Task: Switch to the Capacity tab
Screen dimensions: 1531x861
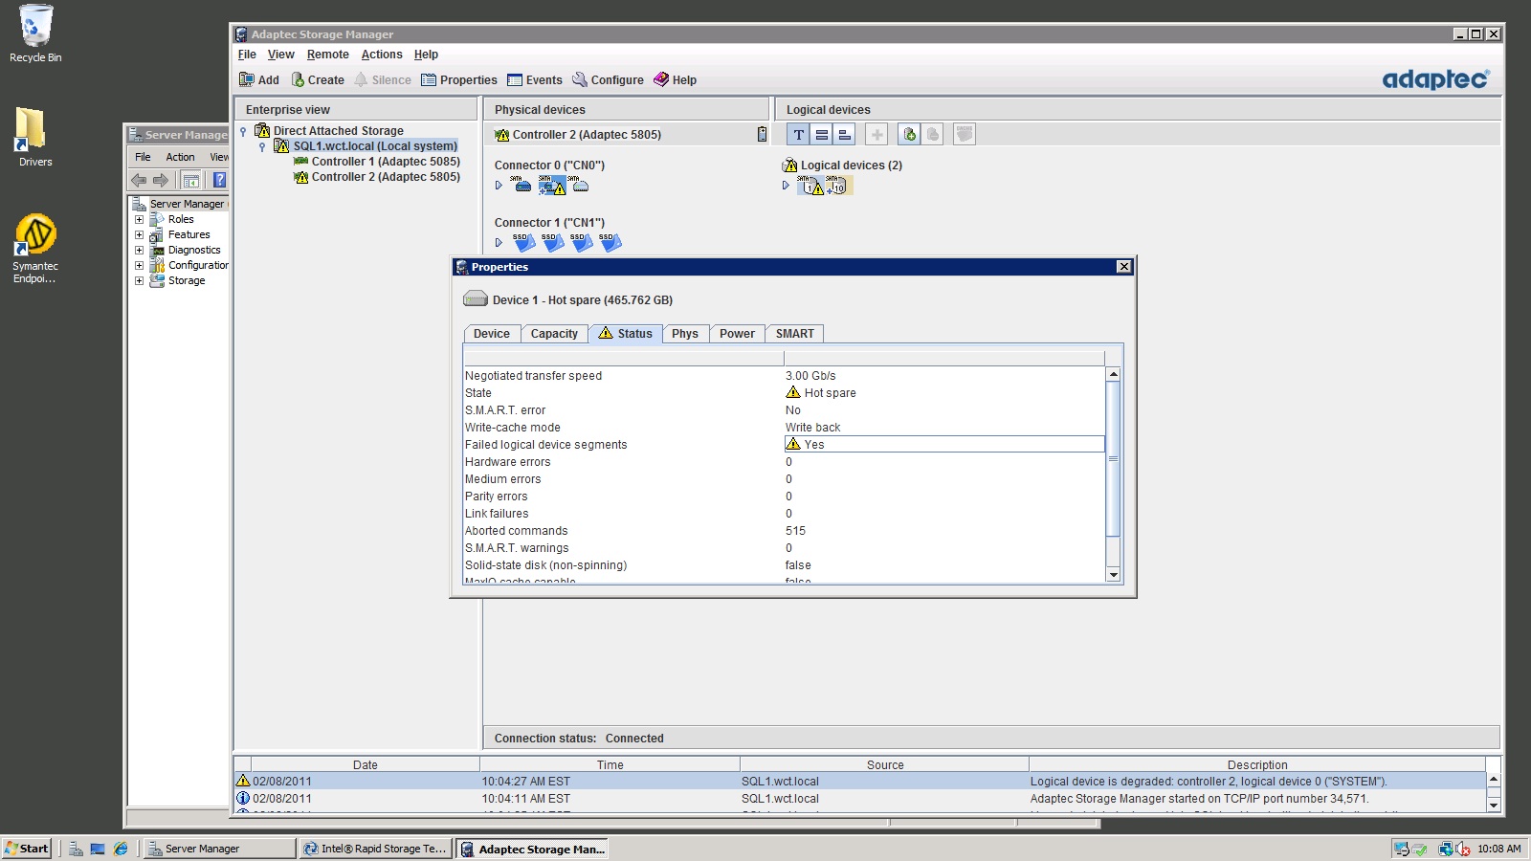Action: click(554, 334)
